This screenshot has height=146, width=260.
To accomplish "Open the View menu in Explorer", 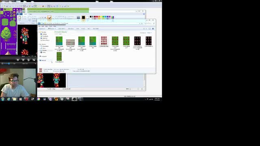I will [x=46, y=26].
